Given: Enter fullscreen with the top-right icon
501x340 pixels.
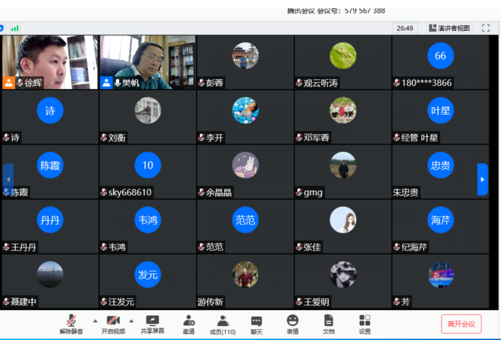Looking at the screenshot, I should 486,28.
